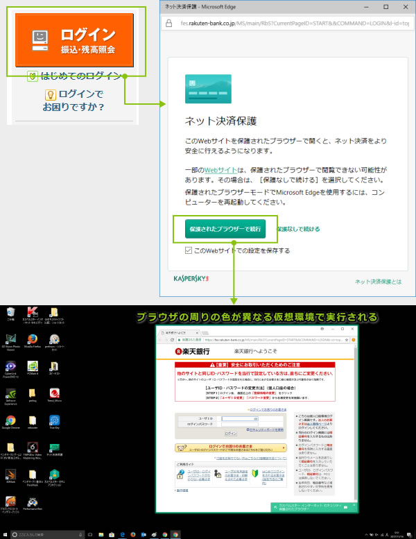Maximize the ネット決済保護 Edge window
Image resolution: width=416 pixels, height=539 pixels.
386,7
